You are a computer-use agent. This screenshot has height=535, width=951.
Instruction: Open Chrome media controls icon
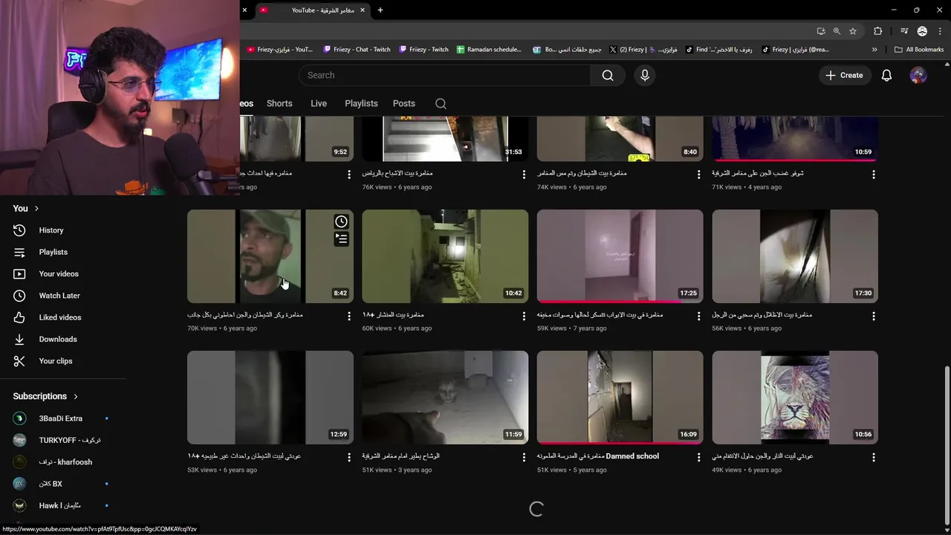tap(904, 31)
